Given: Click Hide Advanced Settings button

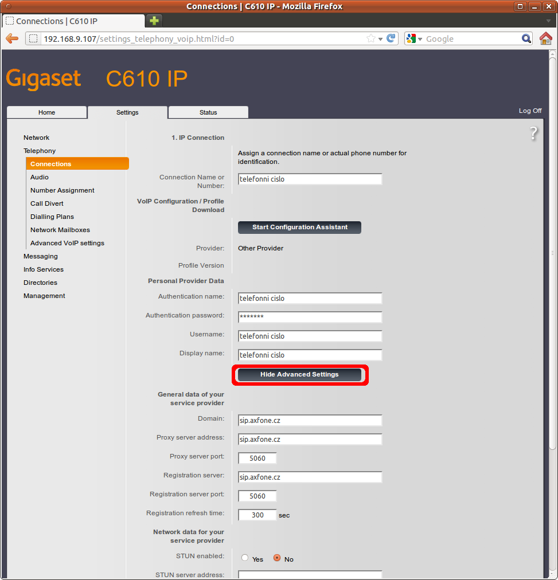Looking at the screenshot, I should (299, 375).
